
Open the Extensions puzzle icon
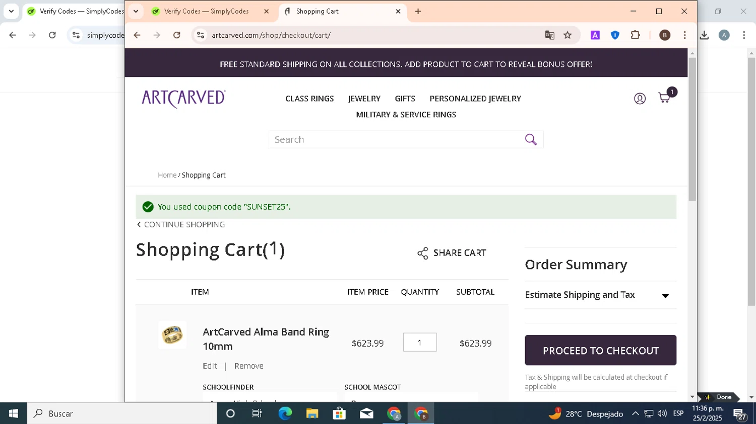pyautogui.click(x=635, y=35)
